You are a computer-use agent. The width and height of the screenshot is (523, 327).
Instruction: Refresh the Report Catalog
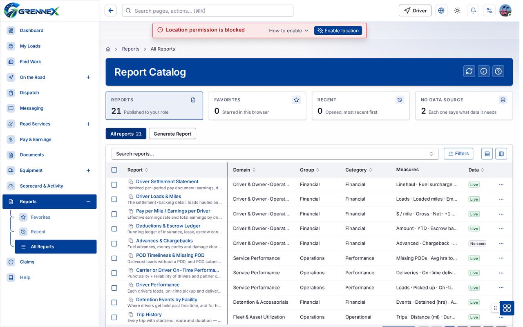469,71
